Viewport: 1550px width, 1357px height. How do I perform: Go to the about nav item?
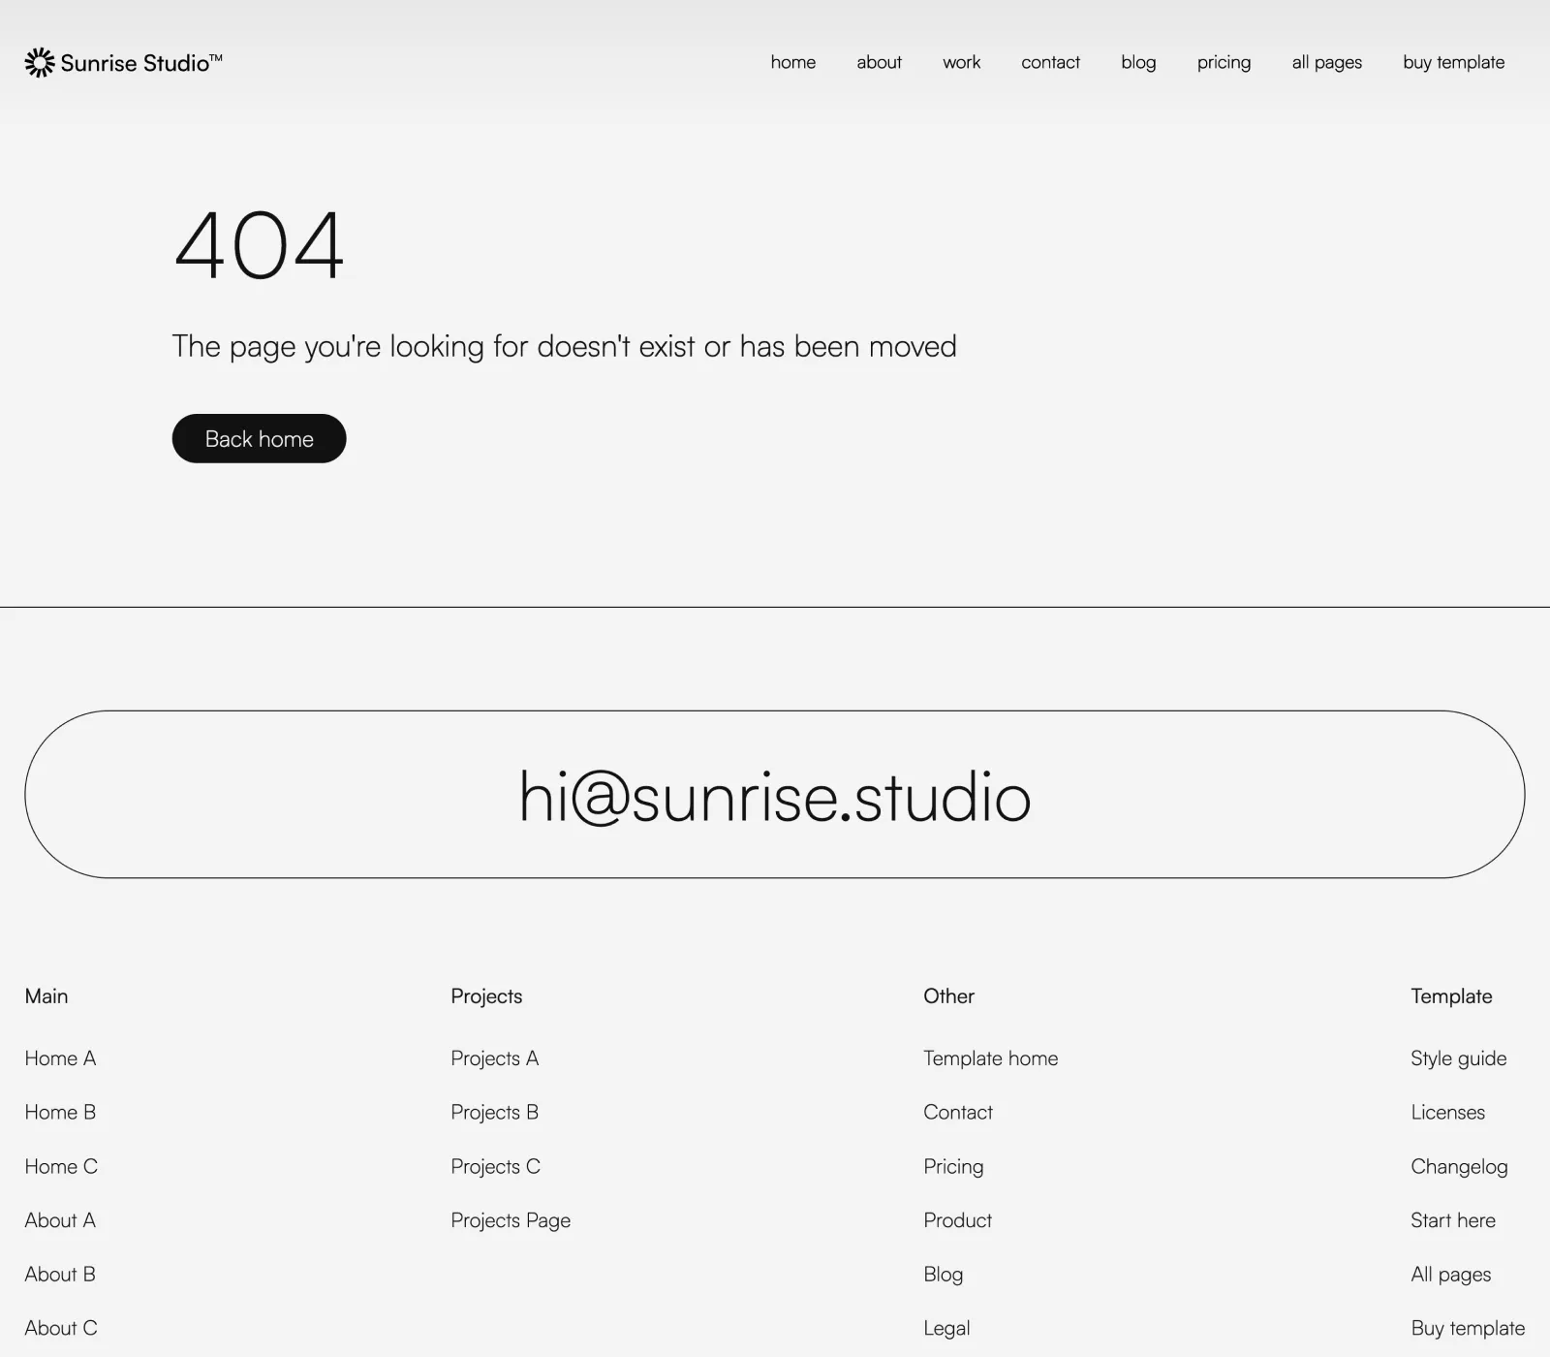[x=879, y=62]
